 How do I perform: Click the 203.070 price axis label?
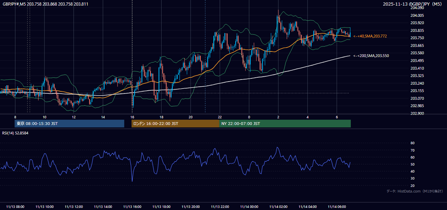pos(417,98)
